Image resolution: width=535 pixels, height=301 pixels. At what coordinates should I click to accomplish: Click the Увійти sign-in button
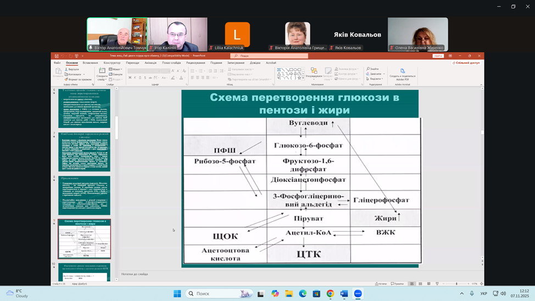pos(438,55)
